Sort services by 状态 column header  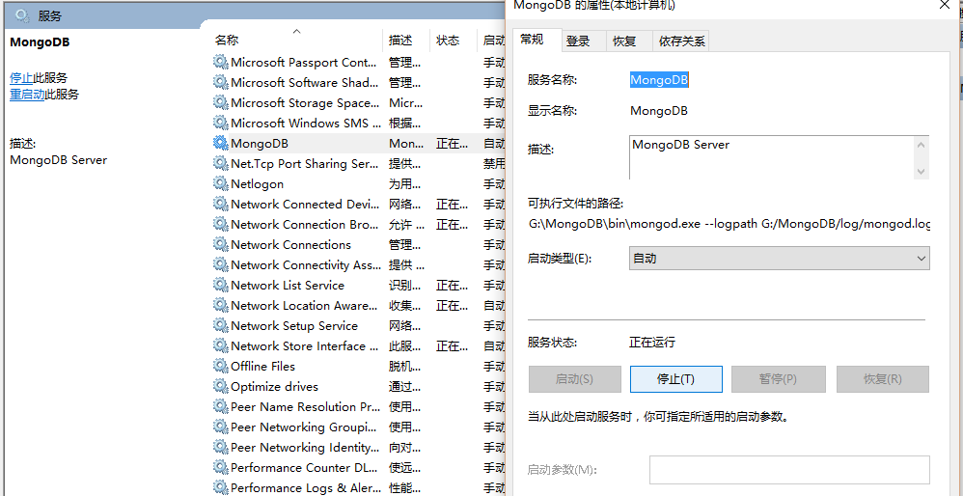coord(454,40)
